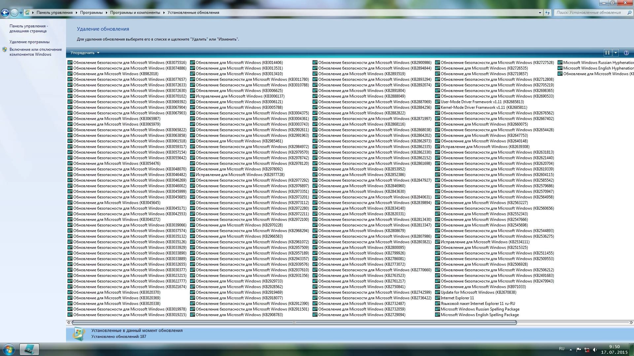This screenshot has height=356, width=634.
Task: Select 'Исправление для Microsoft Windows (KB2639308)'
Action: click(x=482, y=147)
